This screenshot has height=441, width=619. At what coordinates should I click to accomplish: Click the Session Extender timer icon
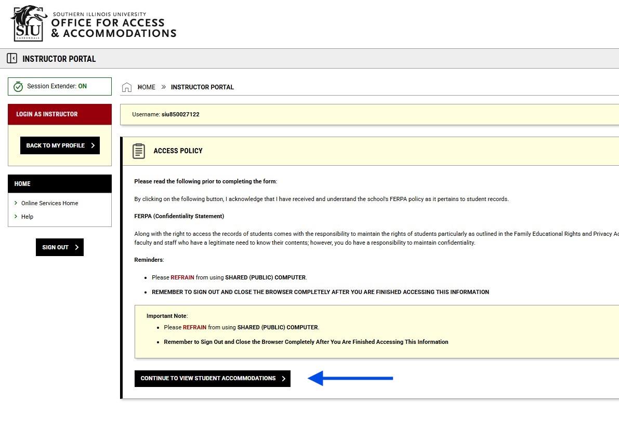click(18, 86)
